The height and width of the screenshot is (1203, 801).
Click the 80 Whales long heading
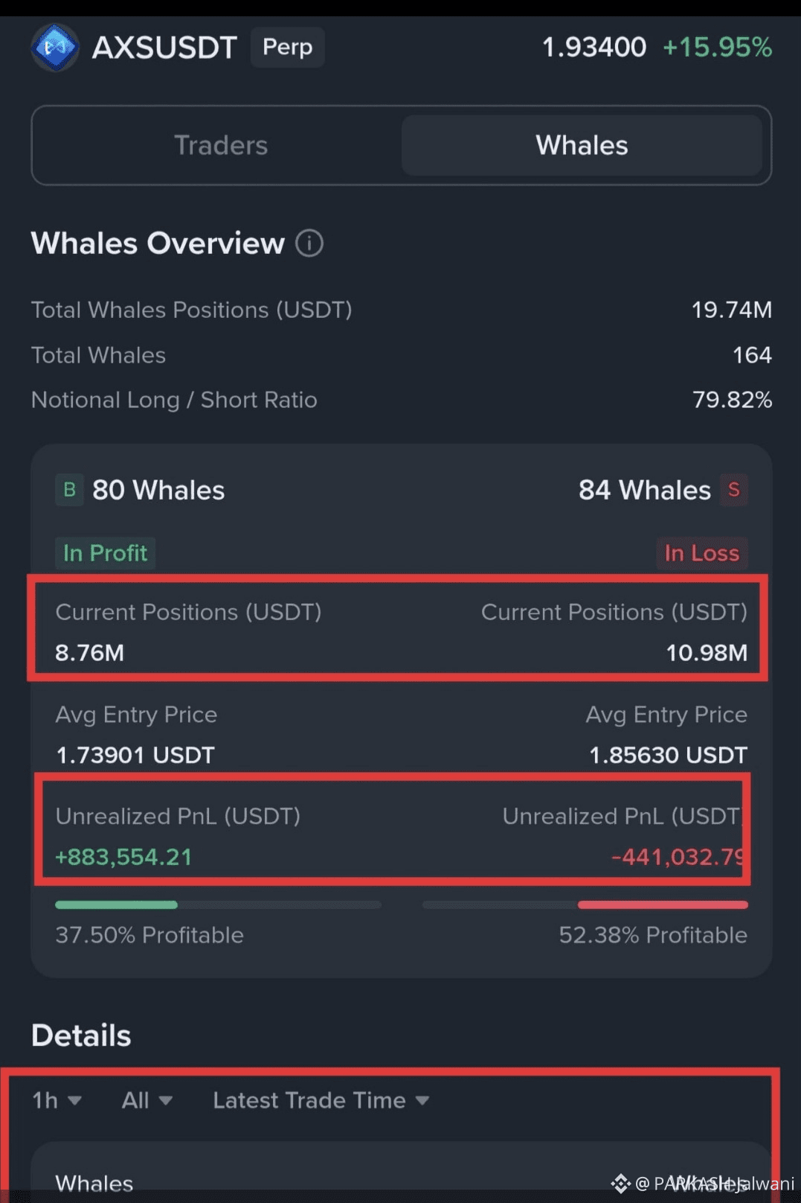point(158,490)
